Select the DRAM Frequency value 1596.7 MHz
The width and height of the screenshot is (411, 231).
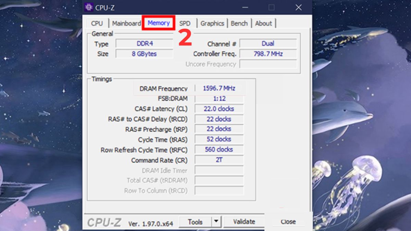(x=219, y=88)
